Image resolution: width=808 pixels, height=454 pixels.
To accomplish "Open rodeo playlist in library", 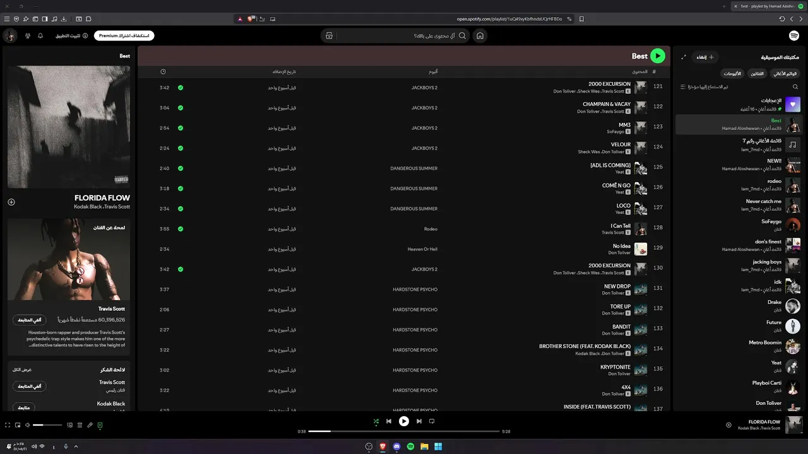I will pos(738,185).
